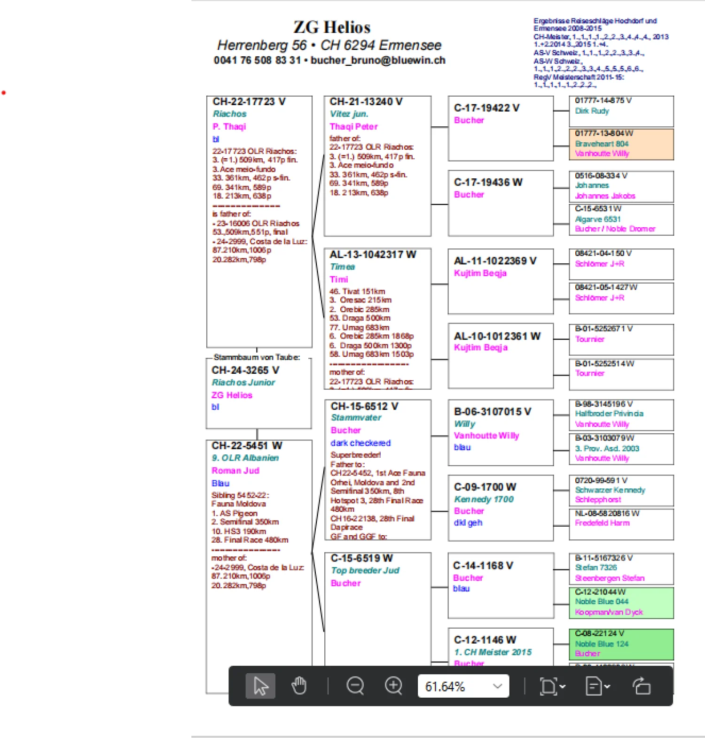Click the Riachos Junior pigeon name
The image size is (705, 738).
click(243, 383)
